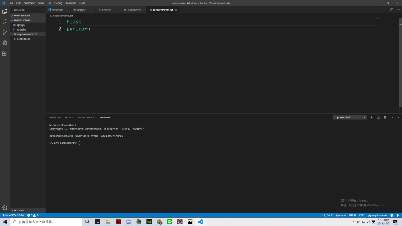Open the Search view in activity bar

click(5, 22)
